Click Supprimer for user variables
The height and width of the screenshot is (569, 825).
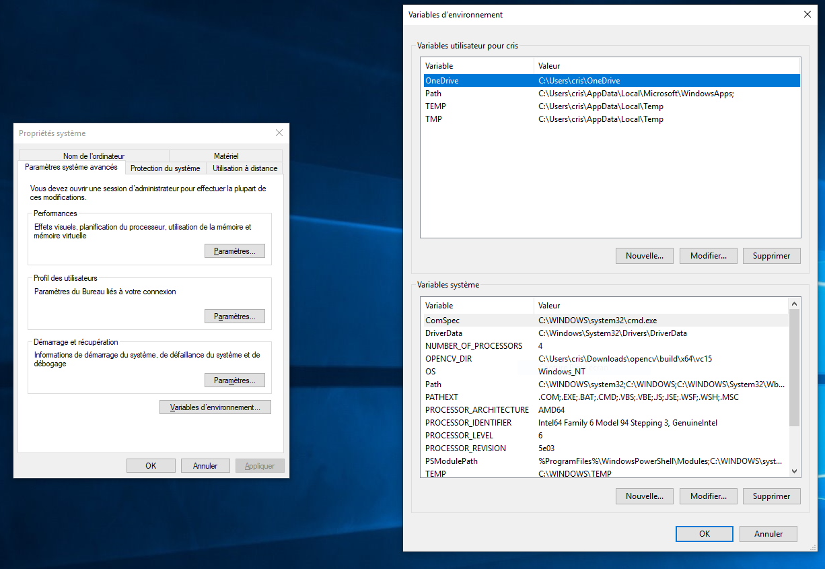772,256
